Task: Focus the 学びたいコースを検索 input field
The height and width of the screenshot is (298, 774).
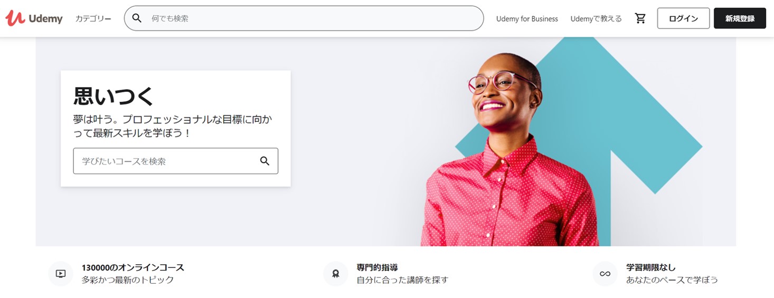Action: (175, 161)
